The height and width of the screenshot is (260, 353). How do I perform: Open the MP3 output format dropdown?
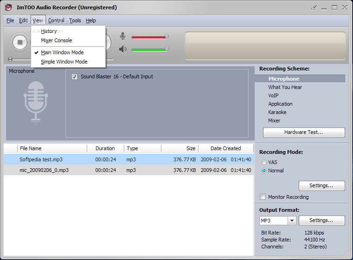tap(292, 221)
